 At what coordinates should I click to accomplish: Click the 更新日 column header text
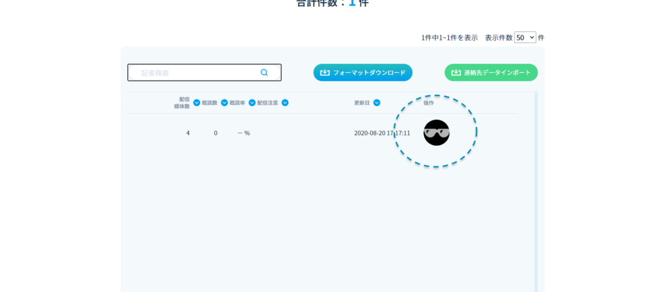(x=362, y=103)
